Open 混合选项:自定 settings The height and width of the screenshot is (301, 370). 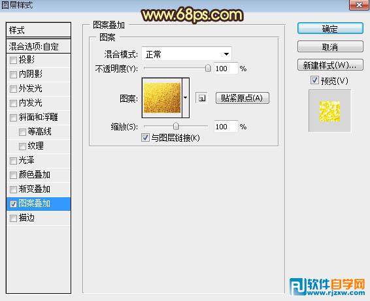(x=39, y=46)
